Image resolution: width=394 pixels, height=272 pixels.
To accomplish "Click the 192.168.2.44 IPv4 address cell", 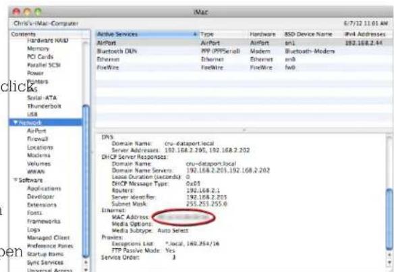I will point(364,43).
